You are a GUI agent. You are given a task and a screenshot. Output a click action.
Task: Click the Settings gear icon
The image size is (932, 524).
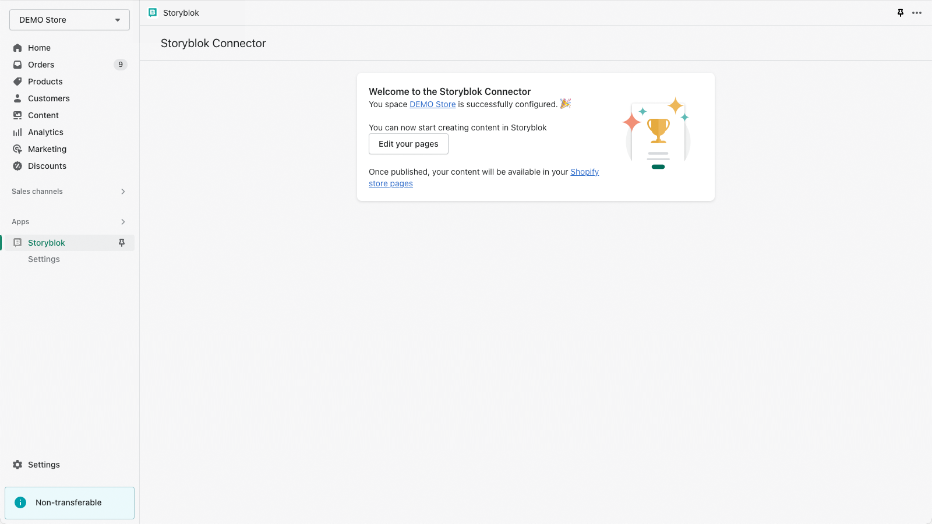point(17,465)
